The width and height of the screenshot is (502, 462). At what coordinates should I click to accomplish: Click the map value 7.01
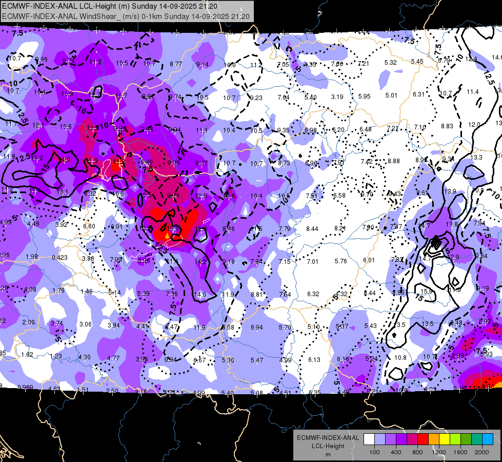[312, 262]
